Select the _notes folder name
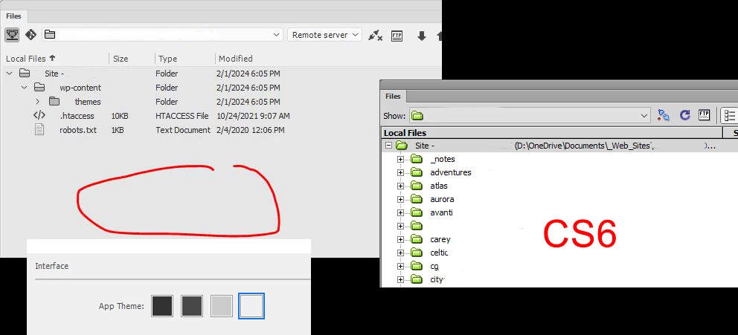Screen dimensions: 738x335 443,159
